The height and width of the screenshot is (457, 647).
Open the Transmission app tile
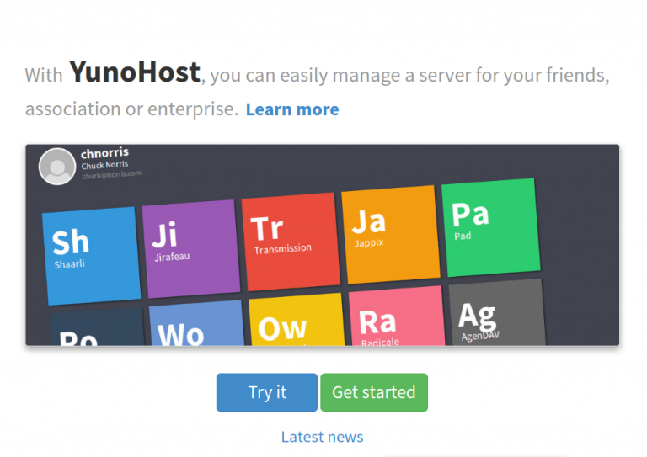tap(291, 242)
